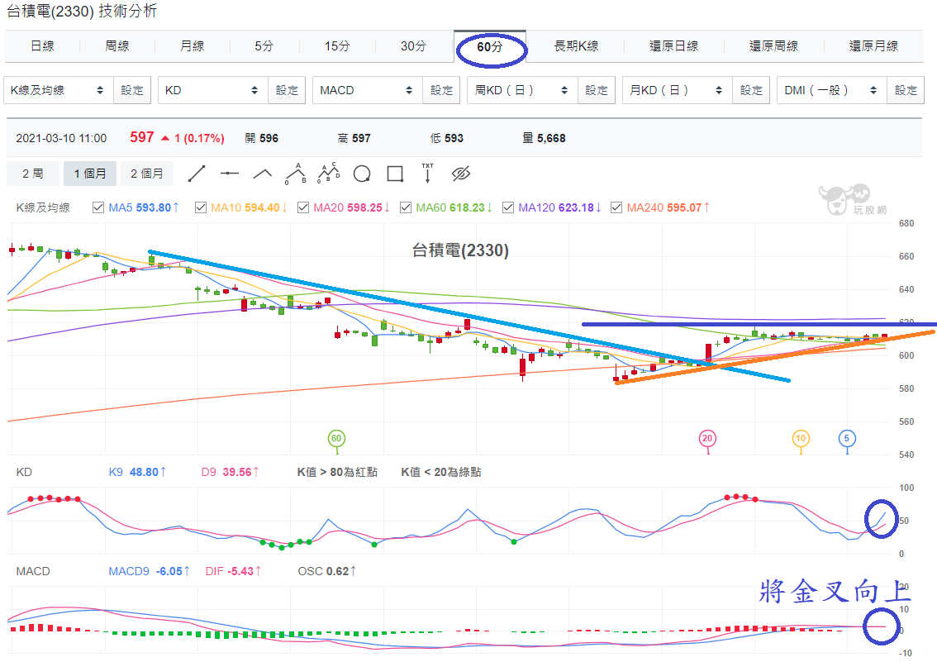Viewport: 937px width, 662px height.
Task: Click 設定 next to MACD dropdown
Action: tap(441, 90)
